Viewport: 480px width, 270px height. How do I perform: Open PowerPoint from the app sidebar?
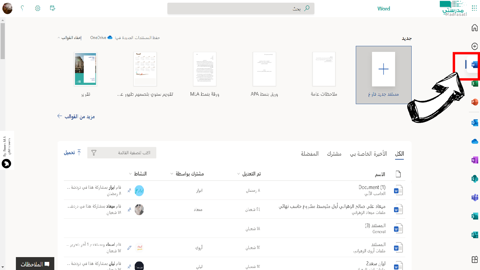point(475,102)
